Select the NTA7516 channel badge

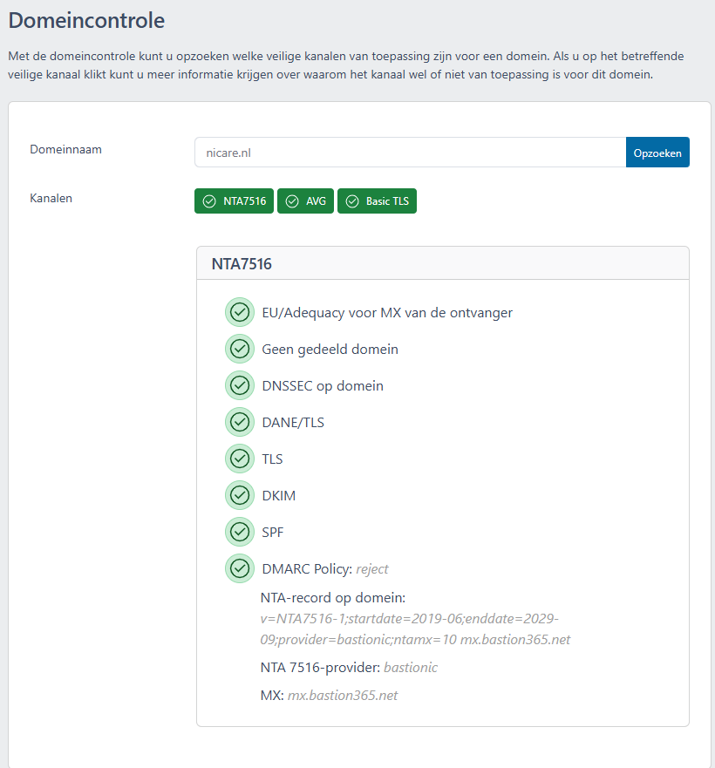coord(234,201)
